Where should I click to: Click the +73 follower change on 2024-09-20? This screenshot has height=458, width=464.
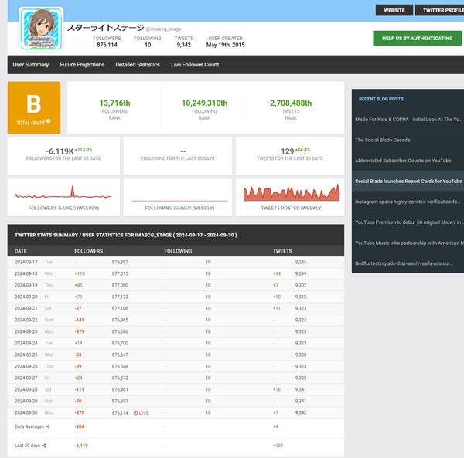pos(78,297)
